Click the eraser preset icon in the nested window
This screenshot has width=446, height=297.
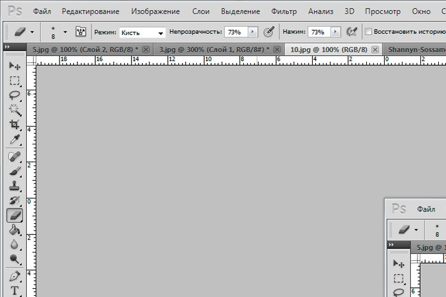404,229
